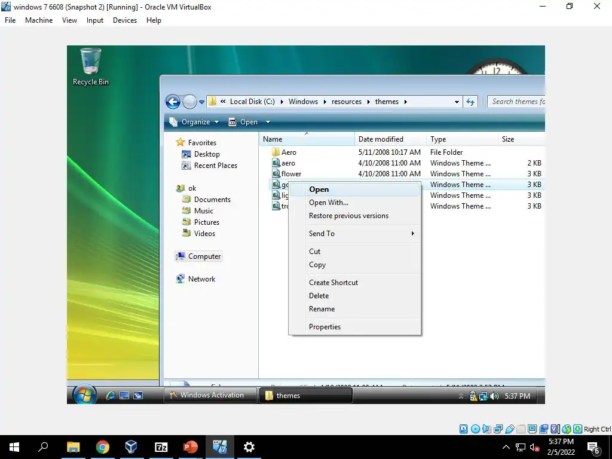Open PowerPoint from the host taskbar
612x459 pixels.
(x=191, y=447)
